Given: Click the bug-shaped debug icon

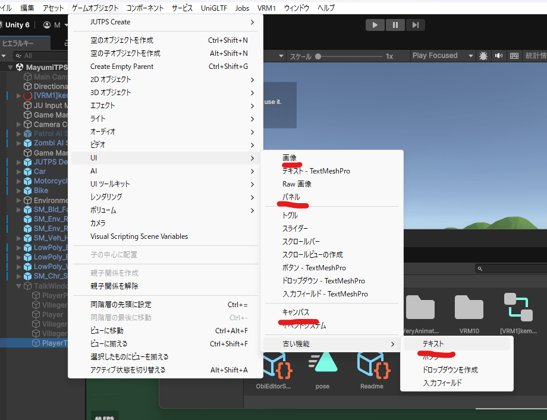Looking at the screenshot, I should 484,56.
